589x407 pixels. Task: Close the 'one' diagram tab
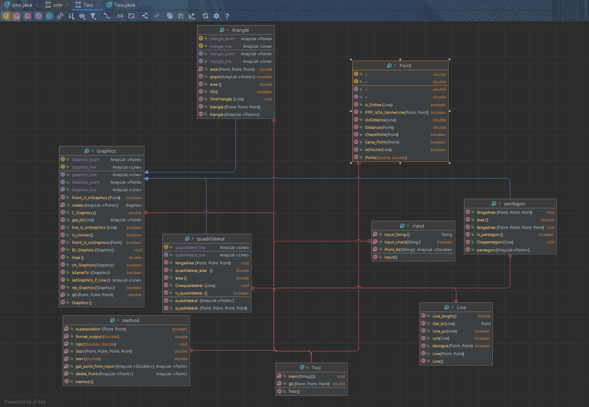[67, 5]
